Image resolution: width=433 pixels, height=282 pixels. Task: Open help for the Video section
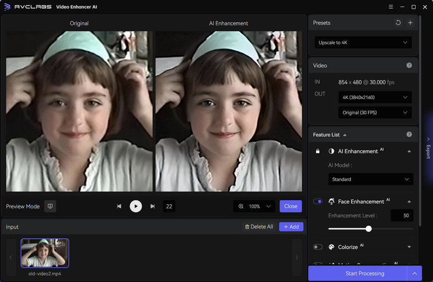pyautogui.click(x=409, y=65)
